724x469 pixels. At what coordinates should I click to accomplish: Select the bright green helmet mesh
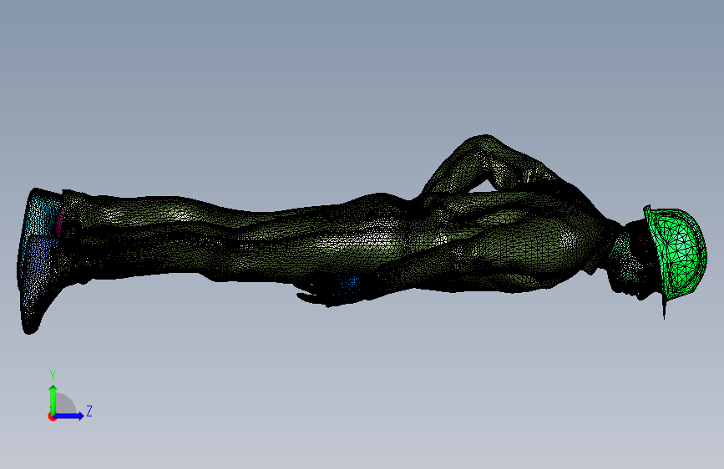pyautogui.click(x=676, y=255)
